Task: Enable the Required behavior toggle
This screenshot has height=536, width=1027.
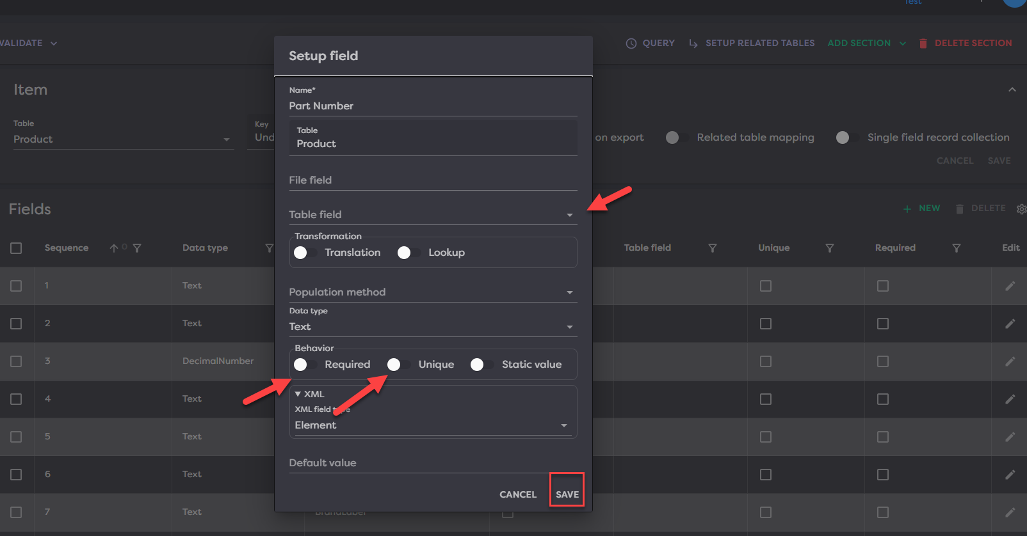Action: click(305, 365)
